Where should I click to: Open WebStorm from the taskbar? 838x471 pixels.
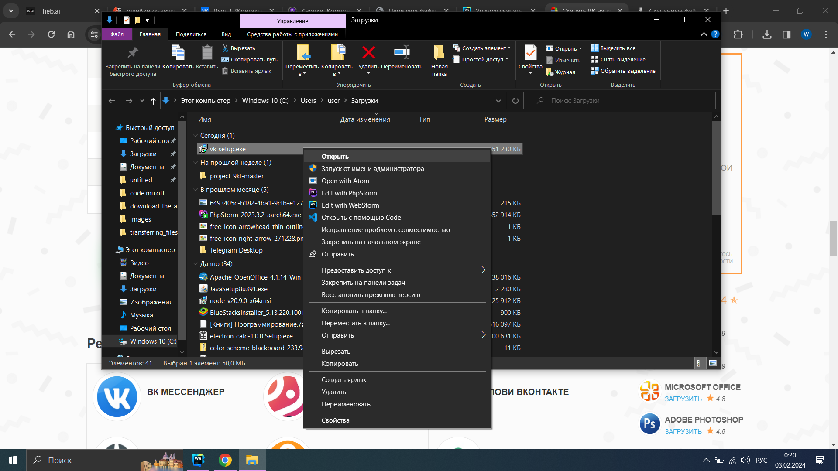198,460
